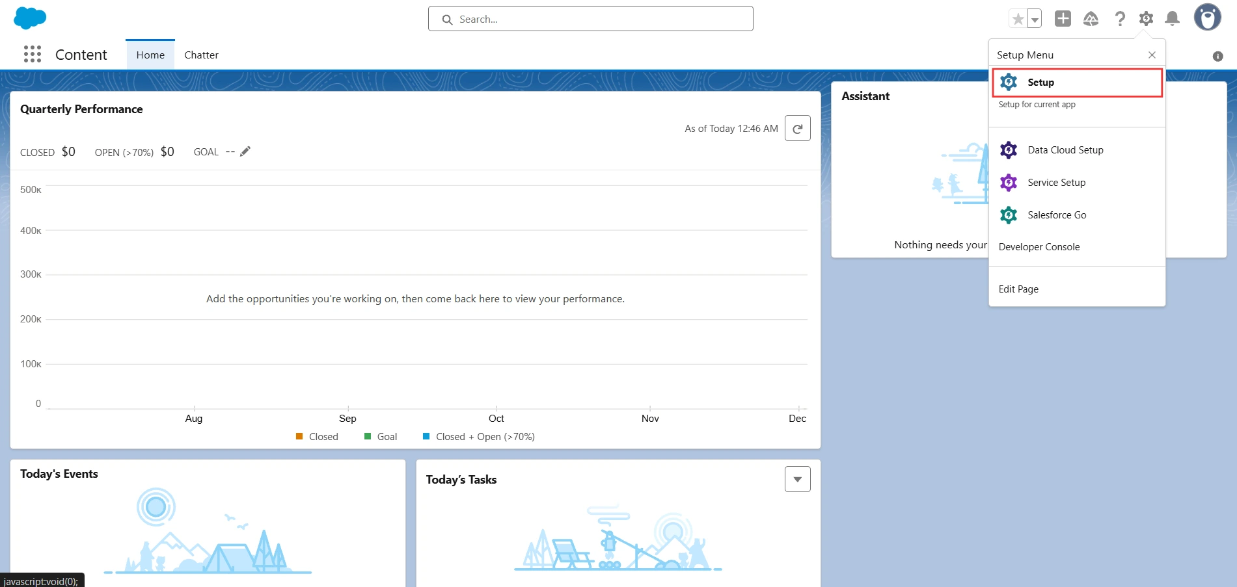1237x587 pixels.
Task: Open Service Setup
Action: [x=1077, y=183]
